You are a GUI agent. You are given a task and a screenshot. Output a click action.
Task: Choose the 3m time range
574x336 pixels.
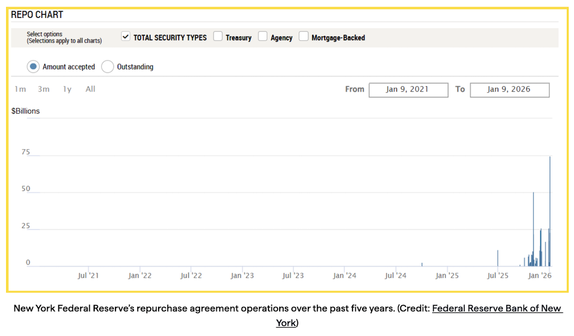(x=44, y=89)
